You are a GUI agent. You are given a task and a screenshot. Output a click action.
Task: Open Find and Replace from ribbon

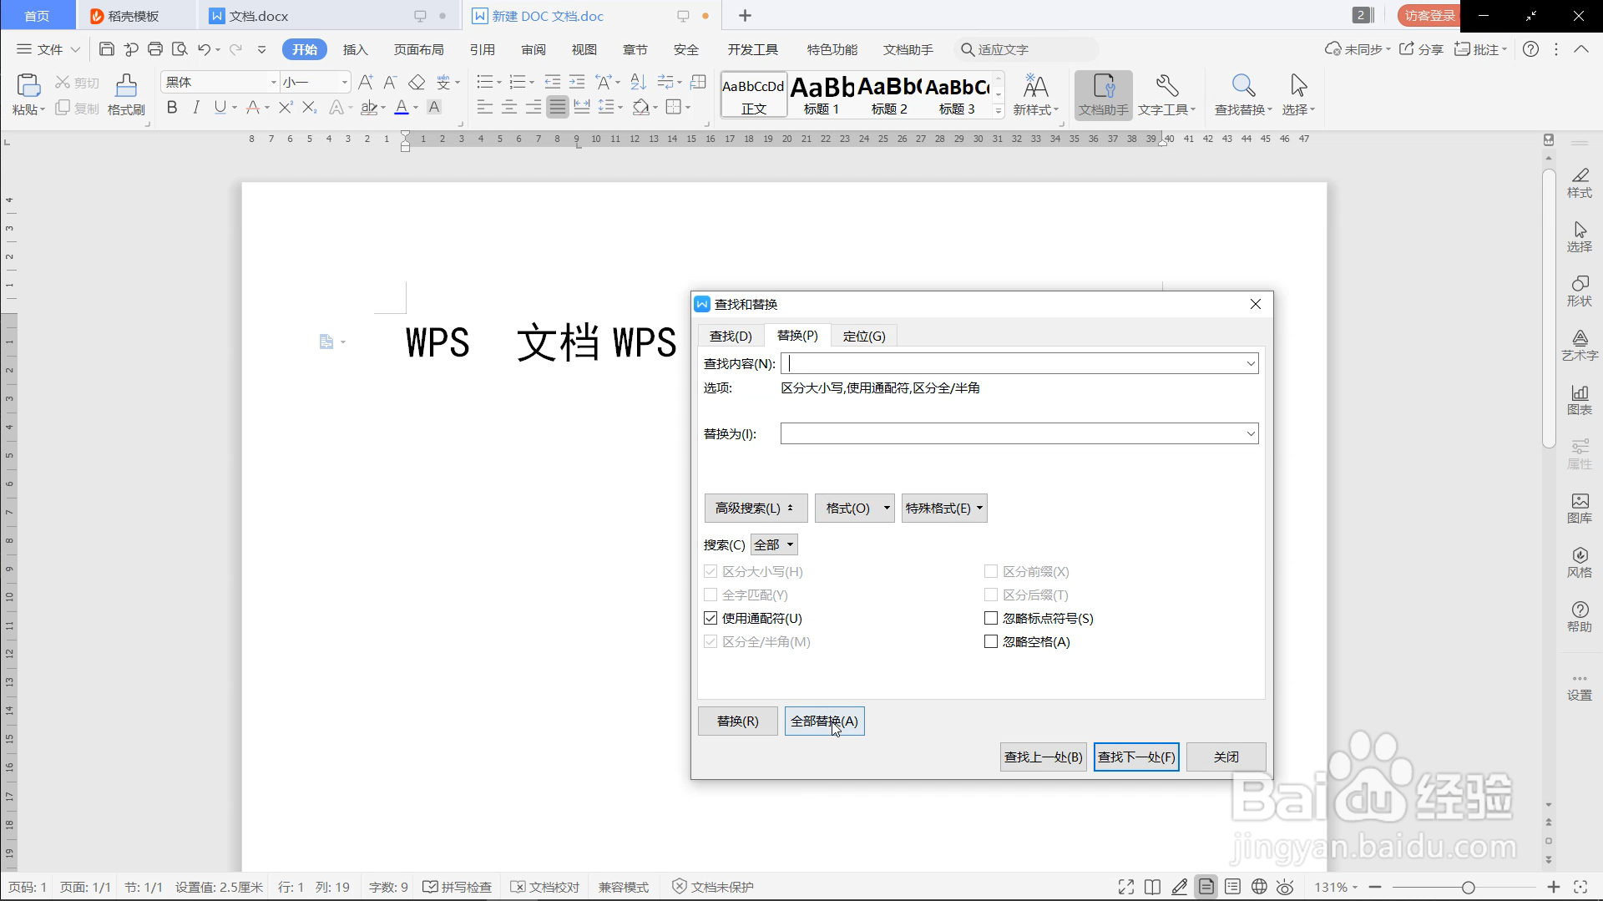[1242, 94]
